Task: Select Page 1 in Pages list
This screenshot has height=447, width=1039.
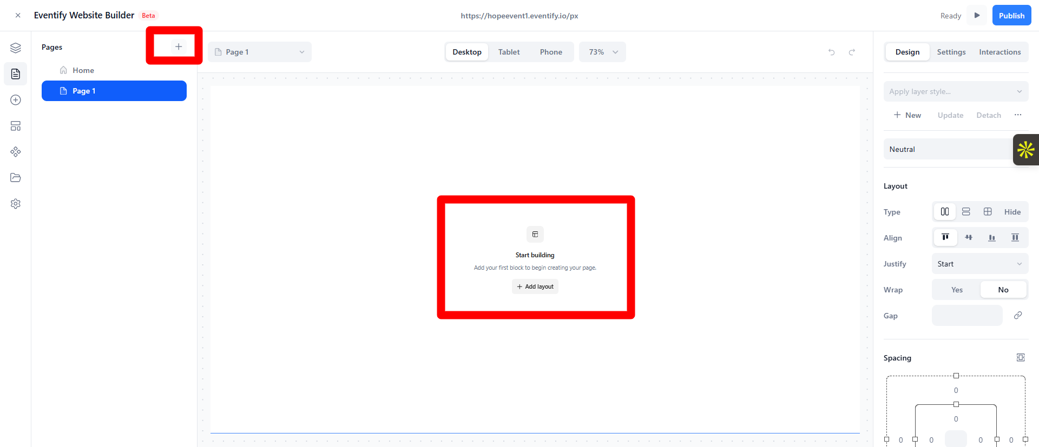Action: [x=114, y=91]
